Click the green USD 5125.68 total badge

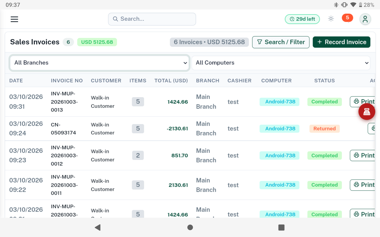pyautogui.click(x=97, y=42)
